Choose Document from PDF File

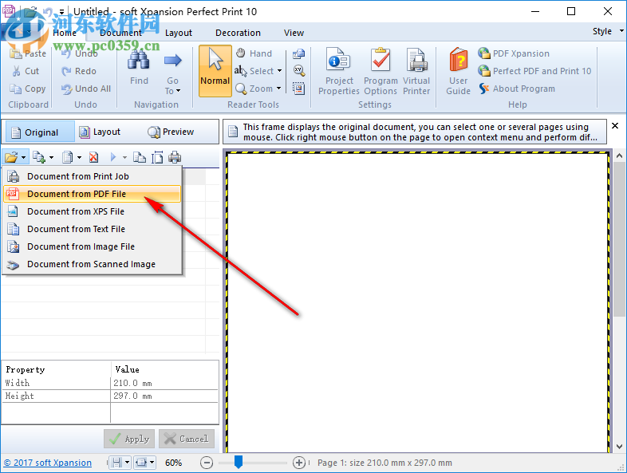coord(92,194)
